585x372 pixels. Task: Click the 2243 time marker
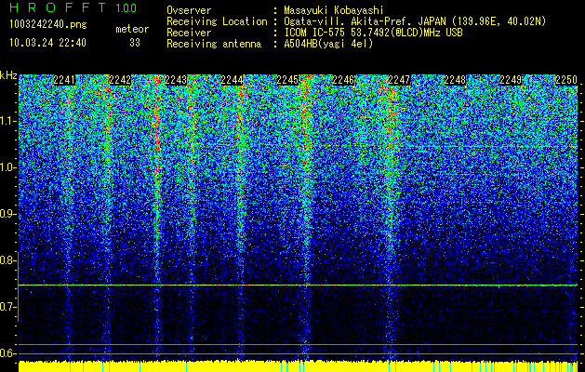click(176, 80)
